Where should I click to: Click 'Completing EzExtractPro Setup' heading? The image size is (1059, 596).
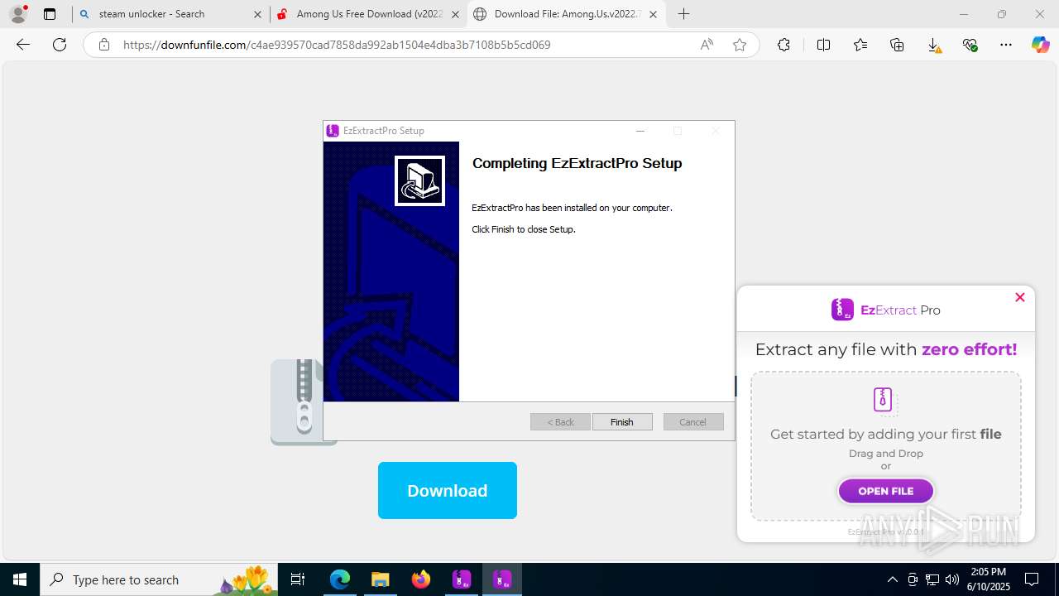[577, 163]
